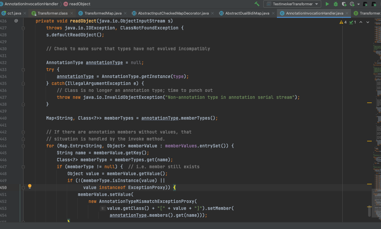Viewport: 381px width, 229px height.
Task: Click the 'Non-annotation type in annotation serial stream' string
Action: coord(230,97)
